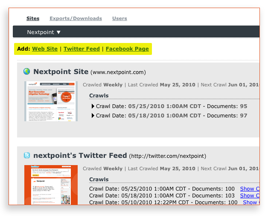Viewport: 271px width, 217px height.
Task: Expand the 05/25/2010 crawl with 95 documents
Action: pos(93,106)
